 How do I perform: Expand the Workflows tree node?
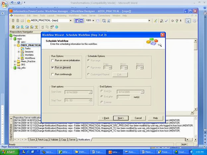coord(19,58)
